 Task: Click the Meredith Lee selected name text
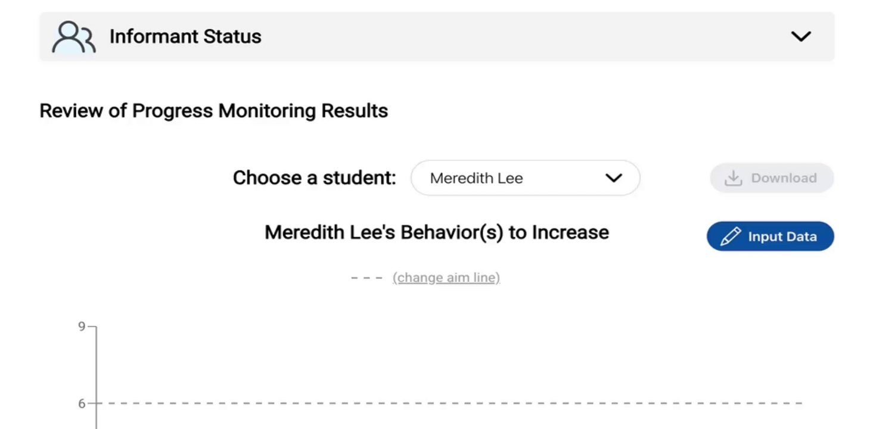(476, 178)
